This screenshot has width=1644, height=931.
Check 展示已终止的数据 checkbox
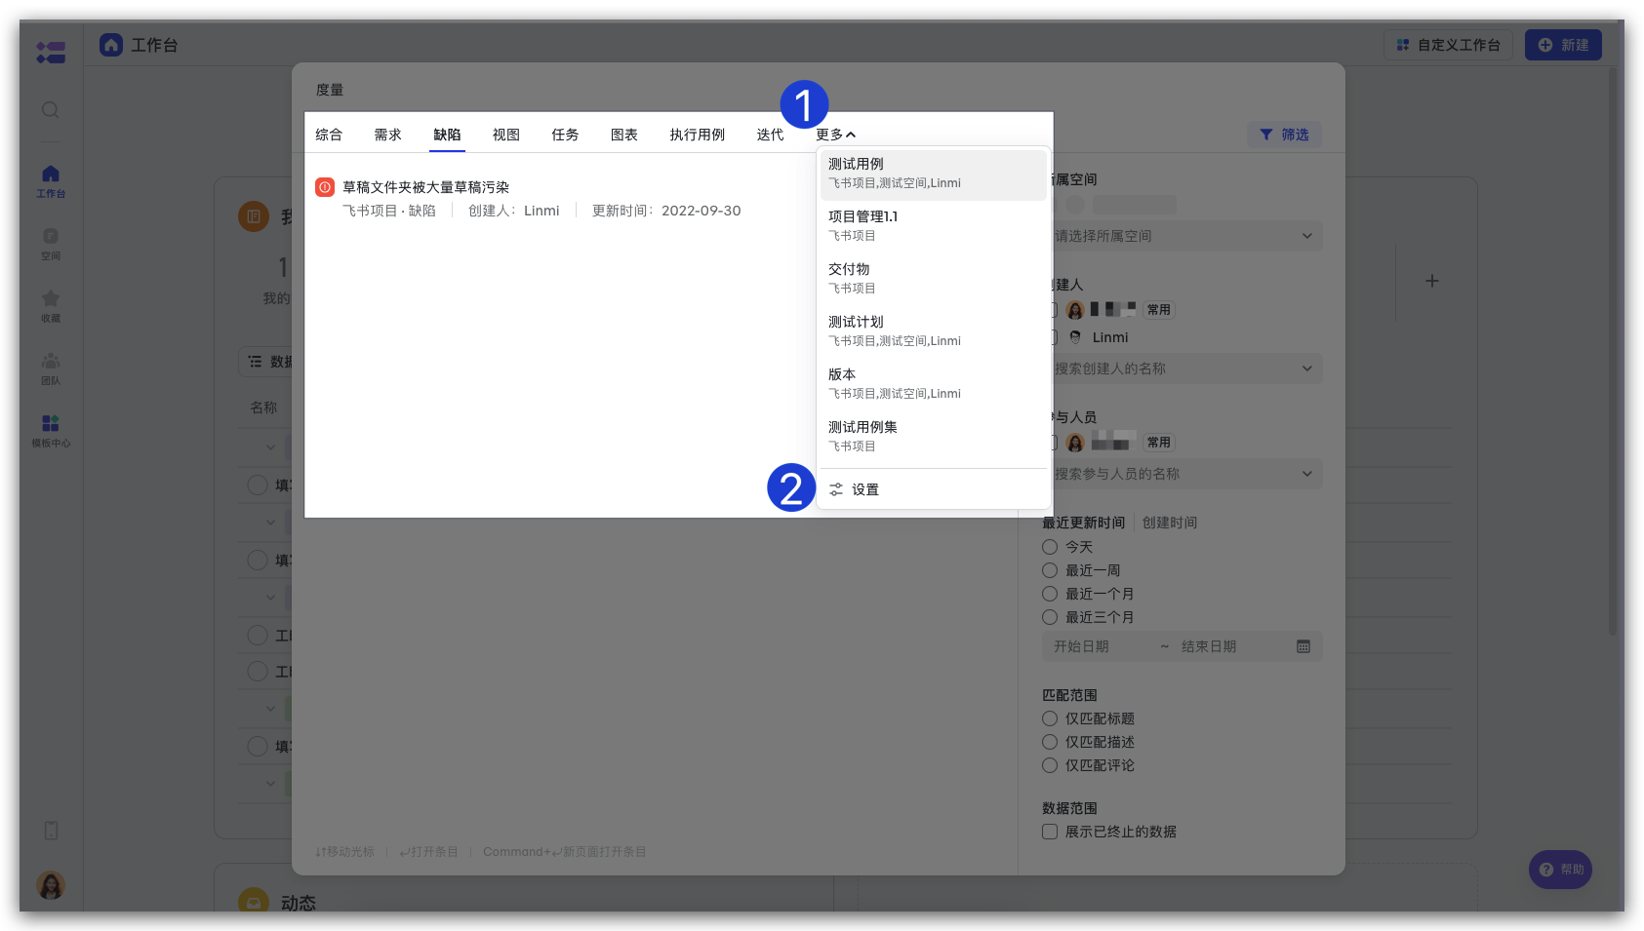coord(1050,832)
